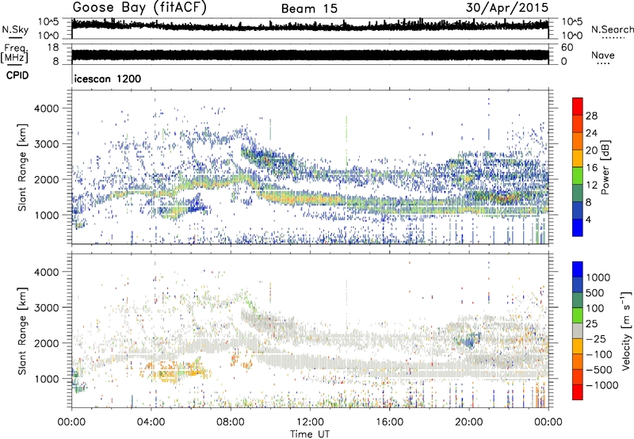Click the '-25' Velocity tick label
Screen dimensions: 634x439
pos(597,338)
